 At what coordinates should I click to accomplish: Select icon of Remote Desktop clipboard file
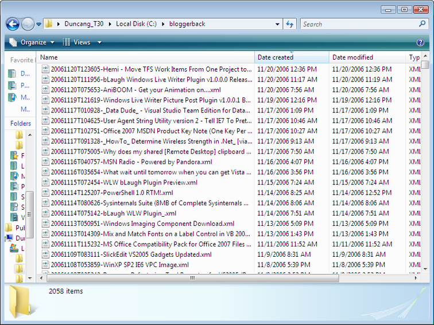(45, 151)
